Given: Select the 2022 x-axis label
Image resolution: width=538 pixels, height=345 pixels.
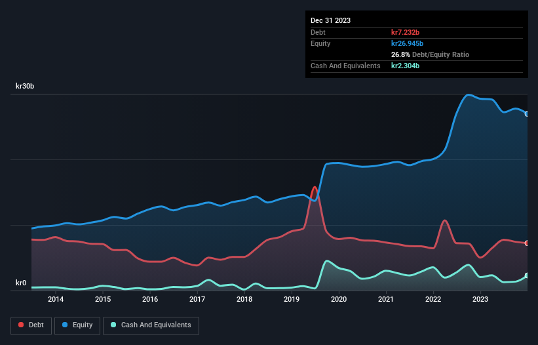Looking at the screenshot, I should [433, 299].
